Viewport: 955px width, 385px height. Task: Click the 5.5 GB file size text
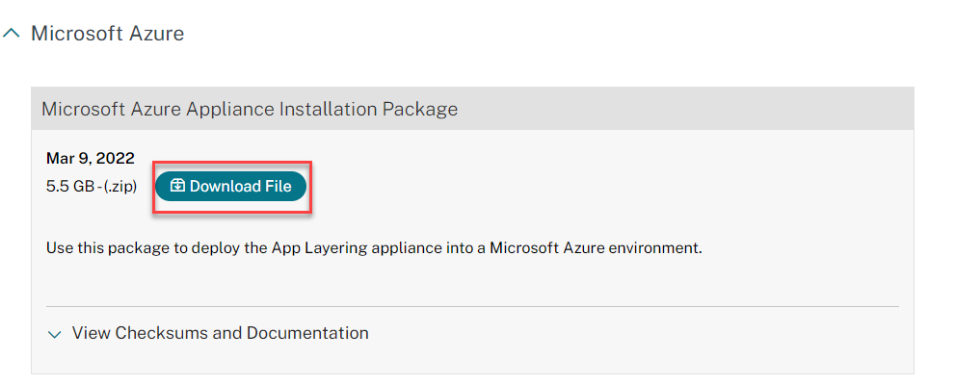click(71, 187)
